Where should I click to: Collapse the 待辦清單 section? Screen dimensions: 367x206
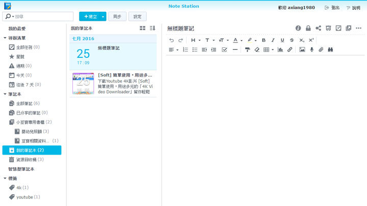[x=5, y=38]
